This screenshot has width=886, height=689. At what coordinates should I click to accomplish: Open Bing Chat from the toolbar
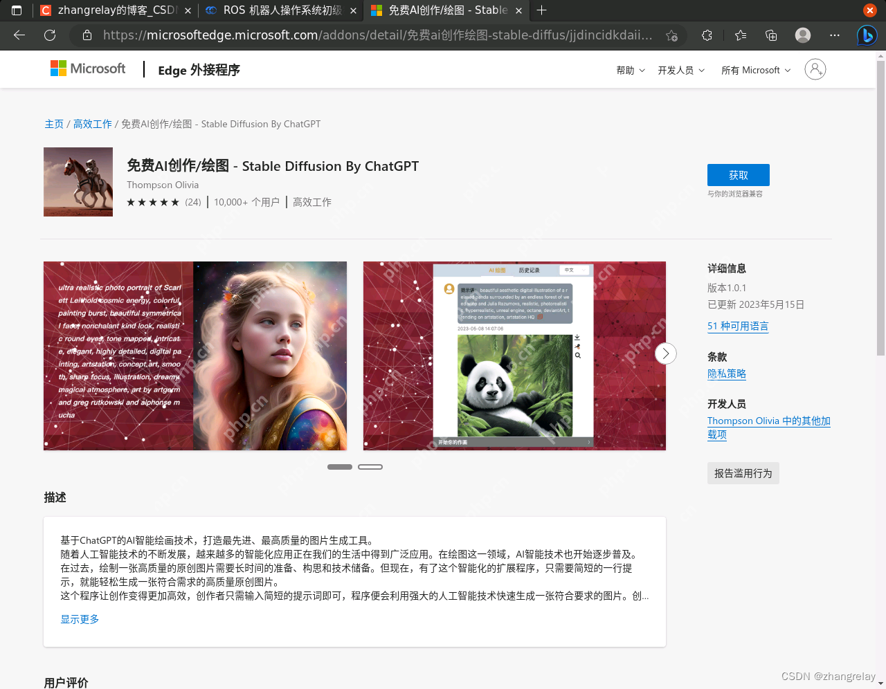coord(867,35)
